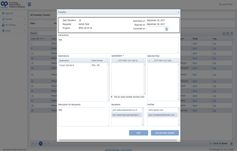Select _TCFT-DEV-222 CAD in Selected Files
237x151 pixels.
pos(164,60)
